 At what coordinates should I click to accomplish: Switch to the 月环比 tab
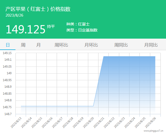[x=91, y=45]
